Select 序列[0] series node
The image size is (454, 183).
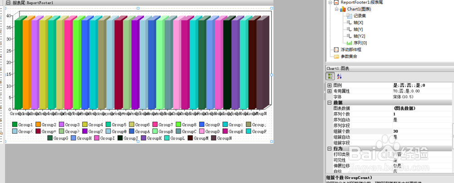point(360,43)
